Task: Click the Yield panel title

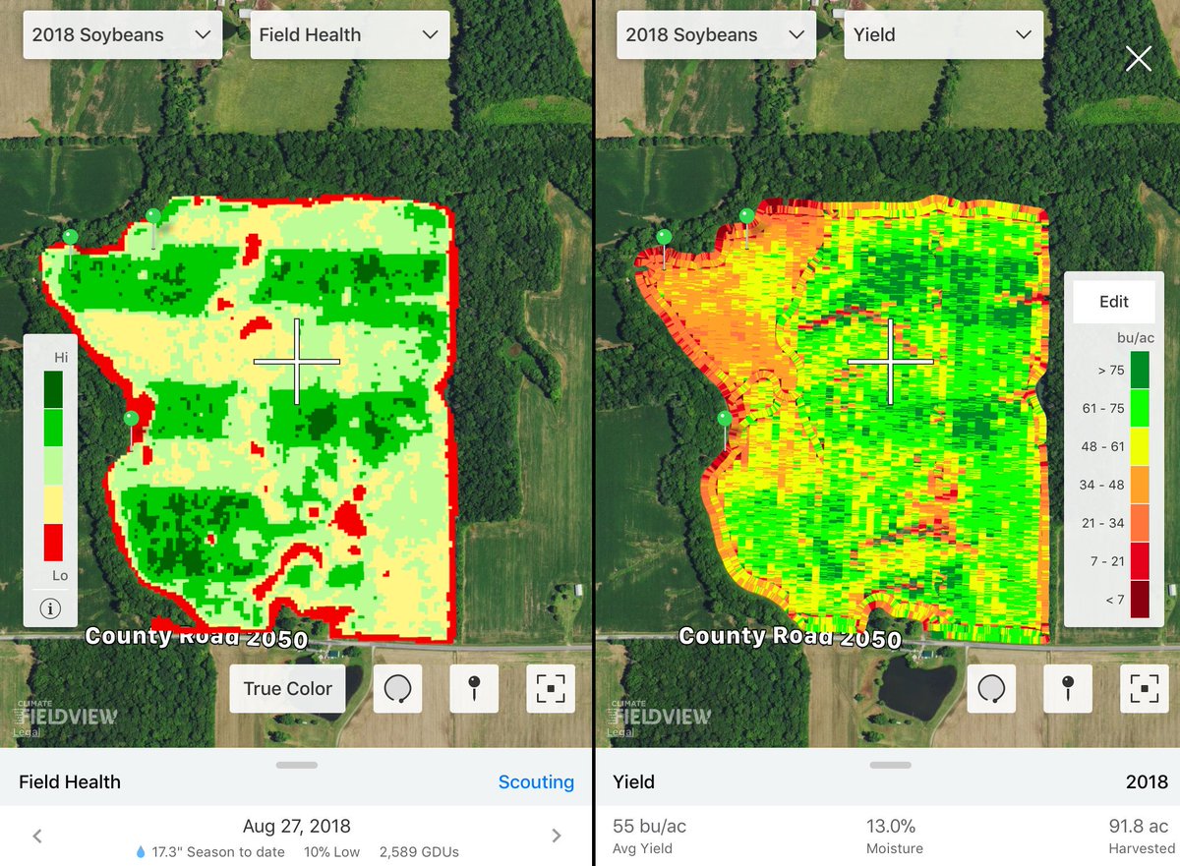Action: tap(633, 781)
